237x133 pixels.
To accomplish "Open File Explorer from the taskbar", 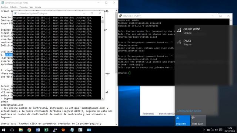I will 21,130.
